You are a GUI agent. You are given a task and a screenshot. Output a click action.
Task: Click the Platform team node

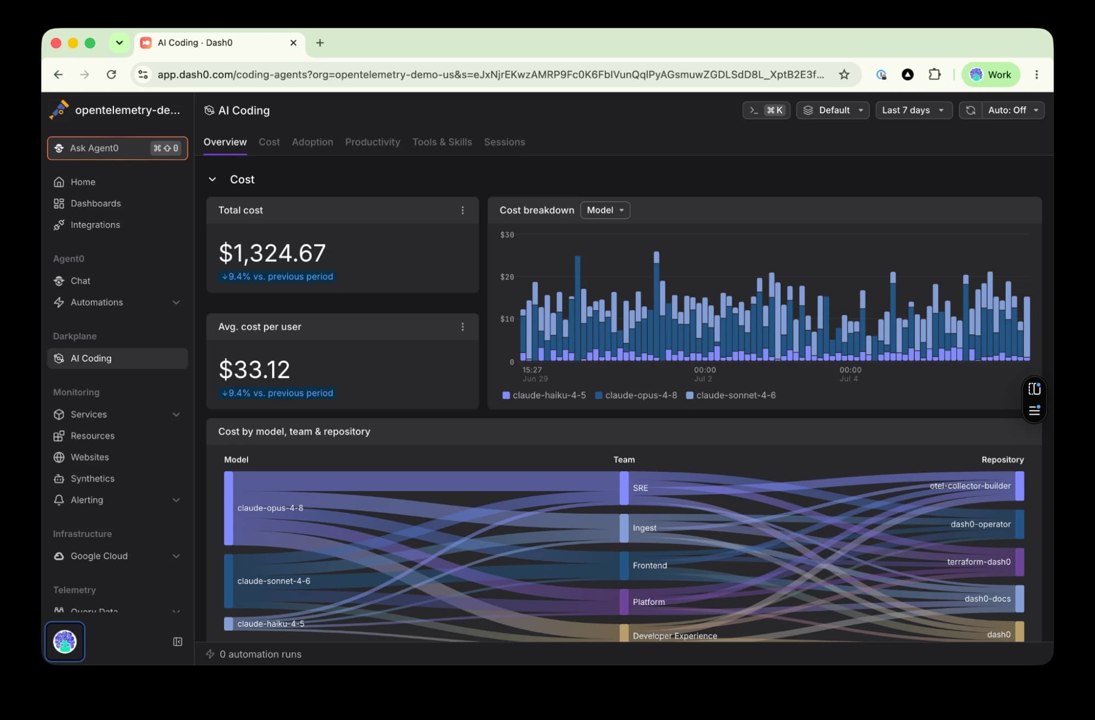(624, 602)
